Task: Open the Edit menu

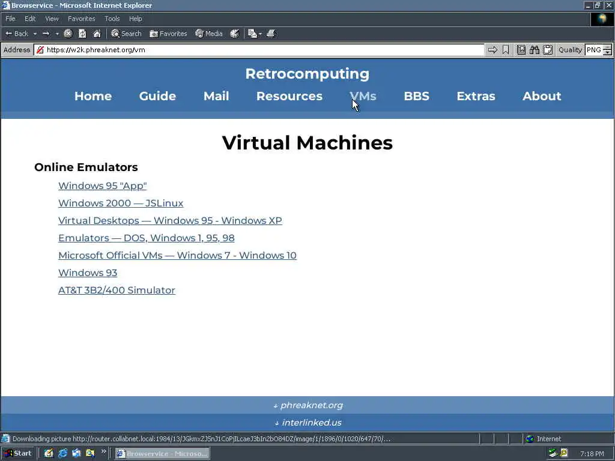Action: pos(30,19)
